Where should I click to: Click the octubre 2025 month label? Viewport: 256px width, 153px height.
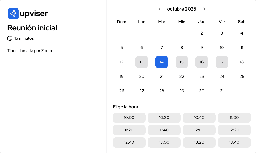[182, 9]
